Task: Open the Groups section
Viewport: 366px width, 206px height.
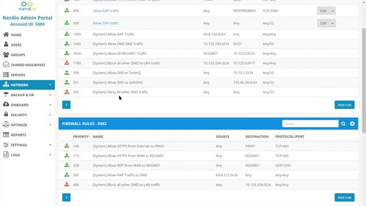Action: [18, 55]
